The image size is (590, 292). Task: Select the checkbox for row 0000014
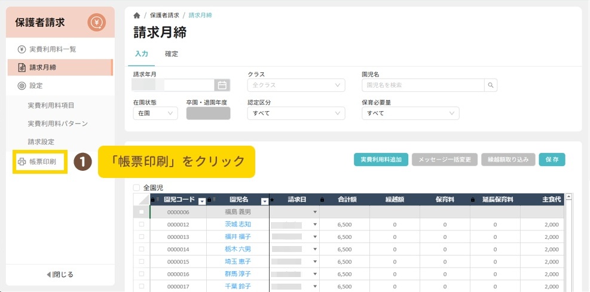[x=142, y=249]
